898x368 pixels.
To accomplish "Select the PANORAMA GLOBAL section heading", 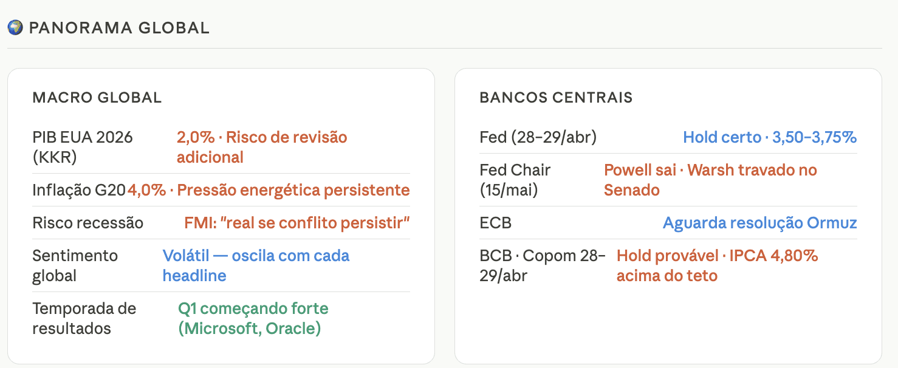I will 119,28.
